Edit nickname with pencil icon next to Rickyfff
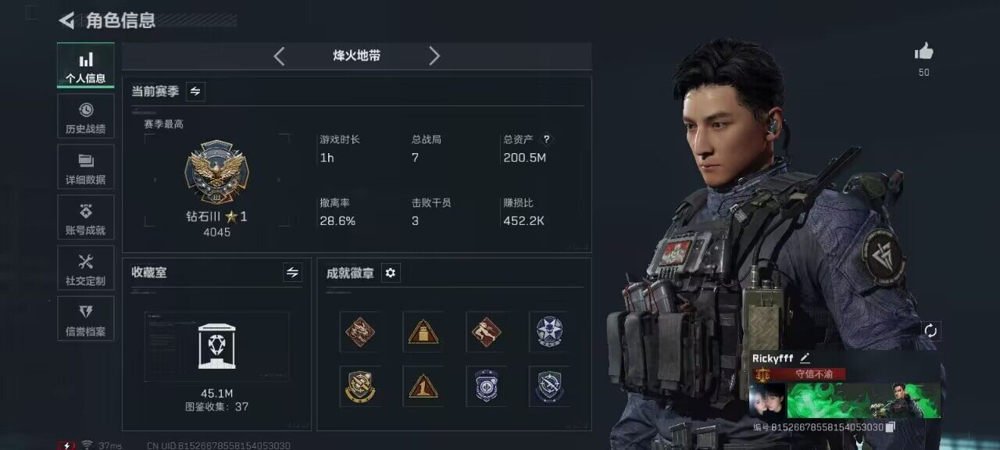This screenshot has width=1000, height=450. pyautogui.click(x=805, y=358)
